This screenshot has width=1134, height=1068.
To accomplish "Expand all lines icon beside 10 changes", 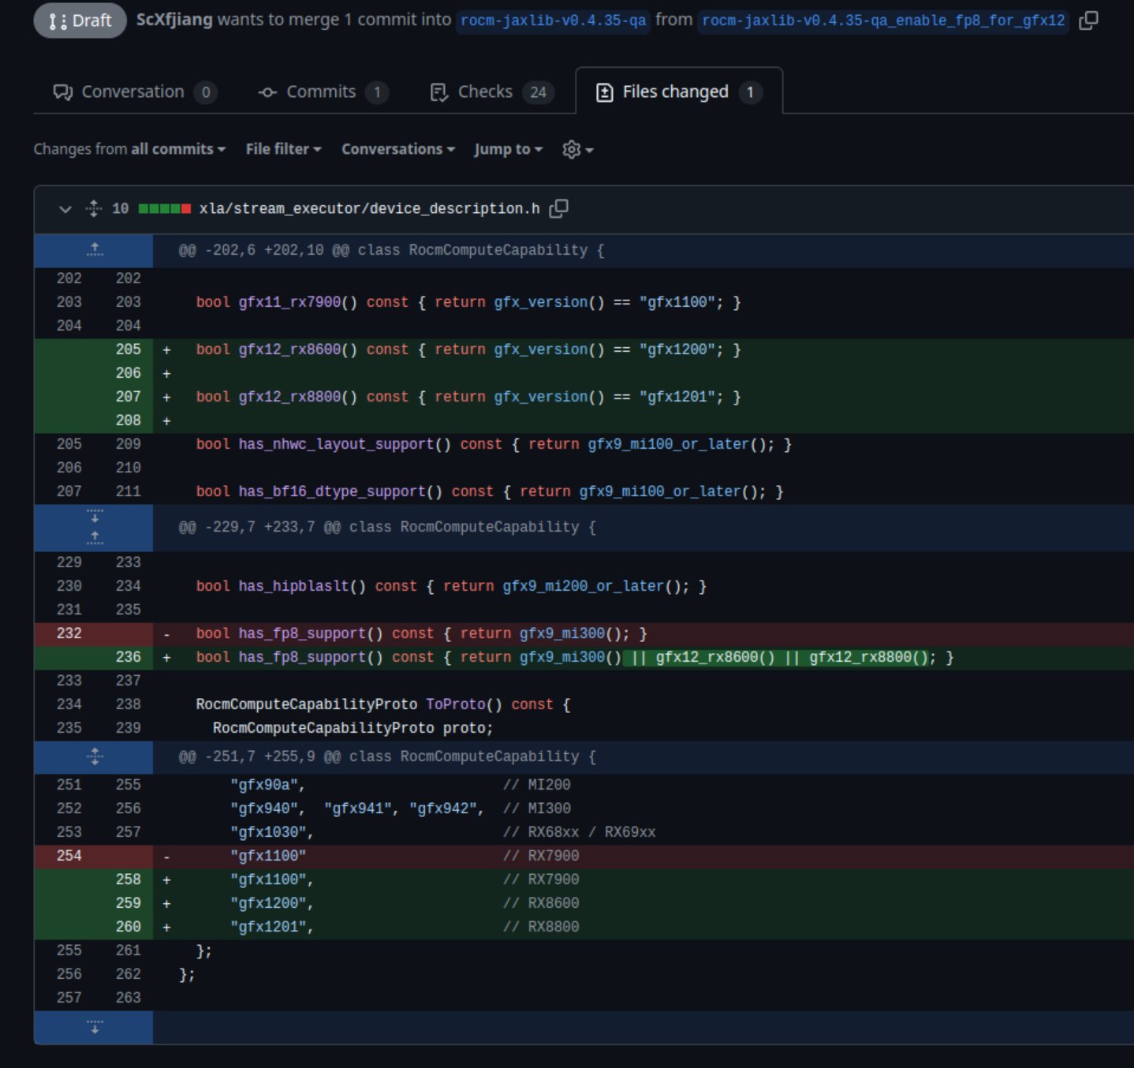I will pyautogui.click(x=94, y=209).
